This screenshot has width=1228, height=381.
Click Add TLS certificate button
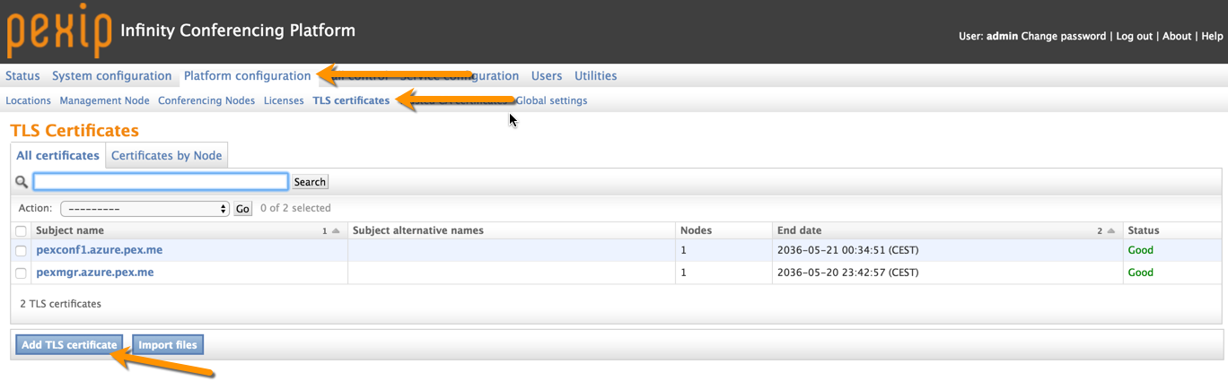(69, 345)
